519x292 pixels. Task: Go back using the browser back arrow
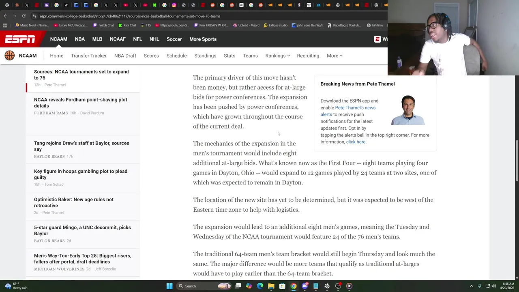point(5,16)
